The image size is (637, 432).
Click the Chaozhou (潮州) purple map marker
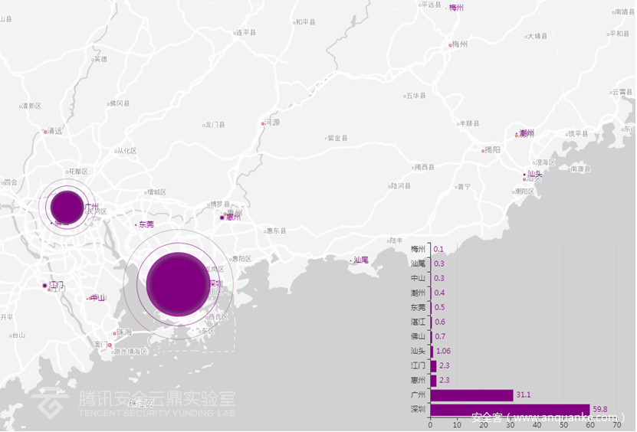tap(517, 135)
